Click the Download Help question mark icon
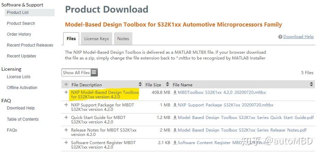Viewport: 321px width, 154px height. coord(280,37)
